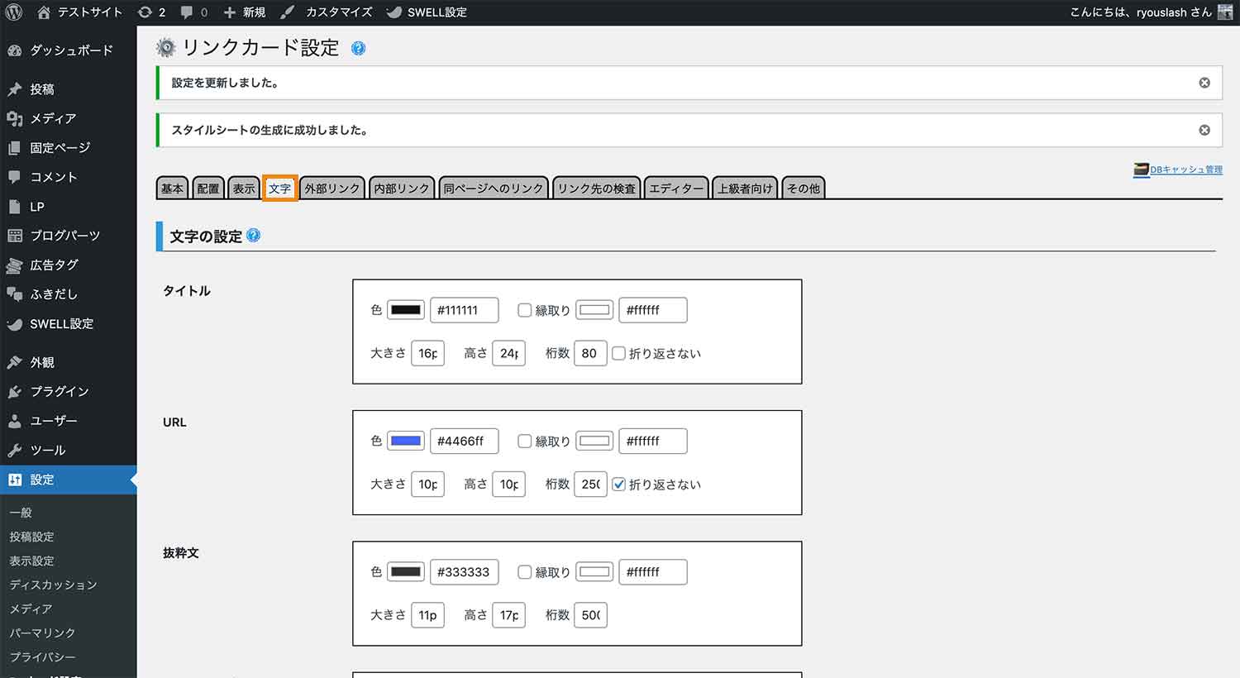Screen dimensions: 1240x678
Task: Click the 桁数 input for タイトル
Action: [x=589, y=353]
